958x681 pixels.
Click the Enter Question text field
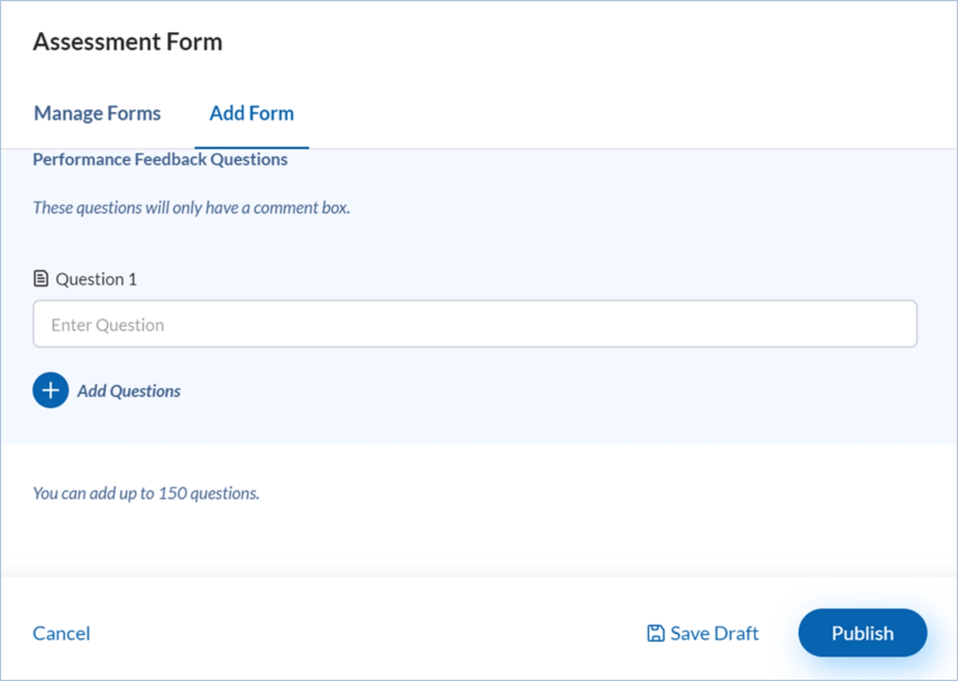pos(474,324)
